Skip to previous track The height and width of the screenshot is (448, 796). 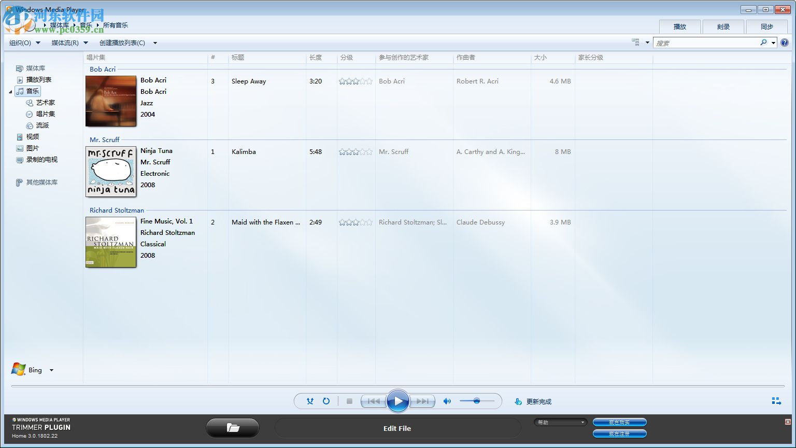[x=374, y=401]
